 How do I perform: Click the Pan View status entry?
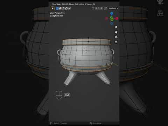96,123
